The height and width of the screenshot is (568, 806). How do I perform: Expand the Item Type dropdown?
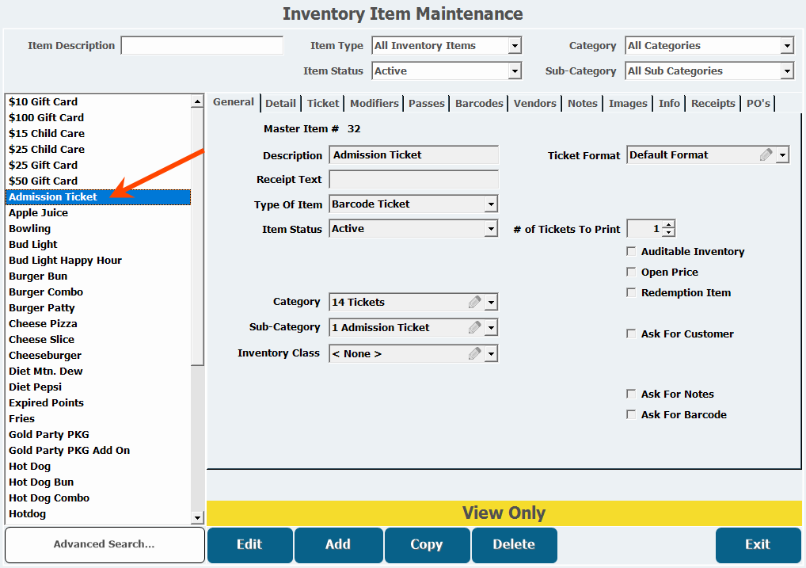click(x=515, y=46)
